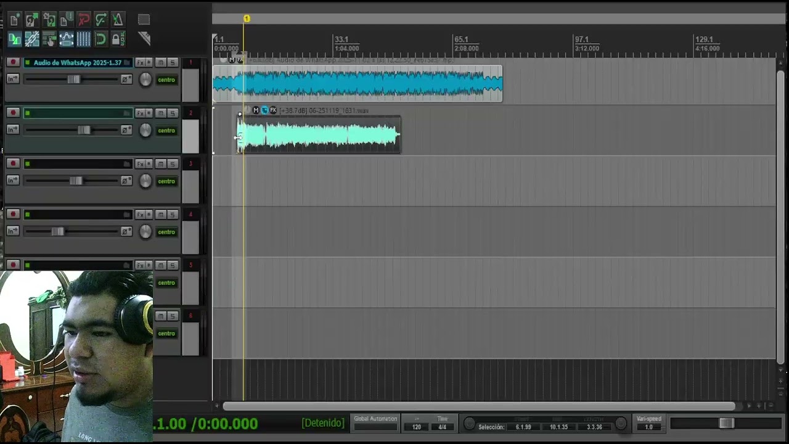Toggle the Snap magnet icon
Screen dimensions: 789x444
click(100, 39)
